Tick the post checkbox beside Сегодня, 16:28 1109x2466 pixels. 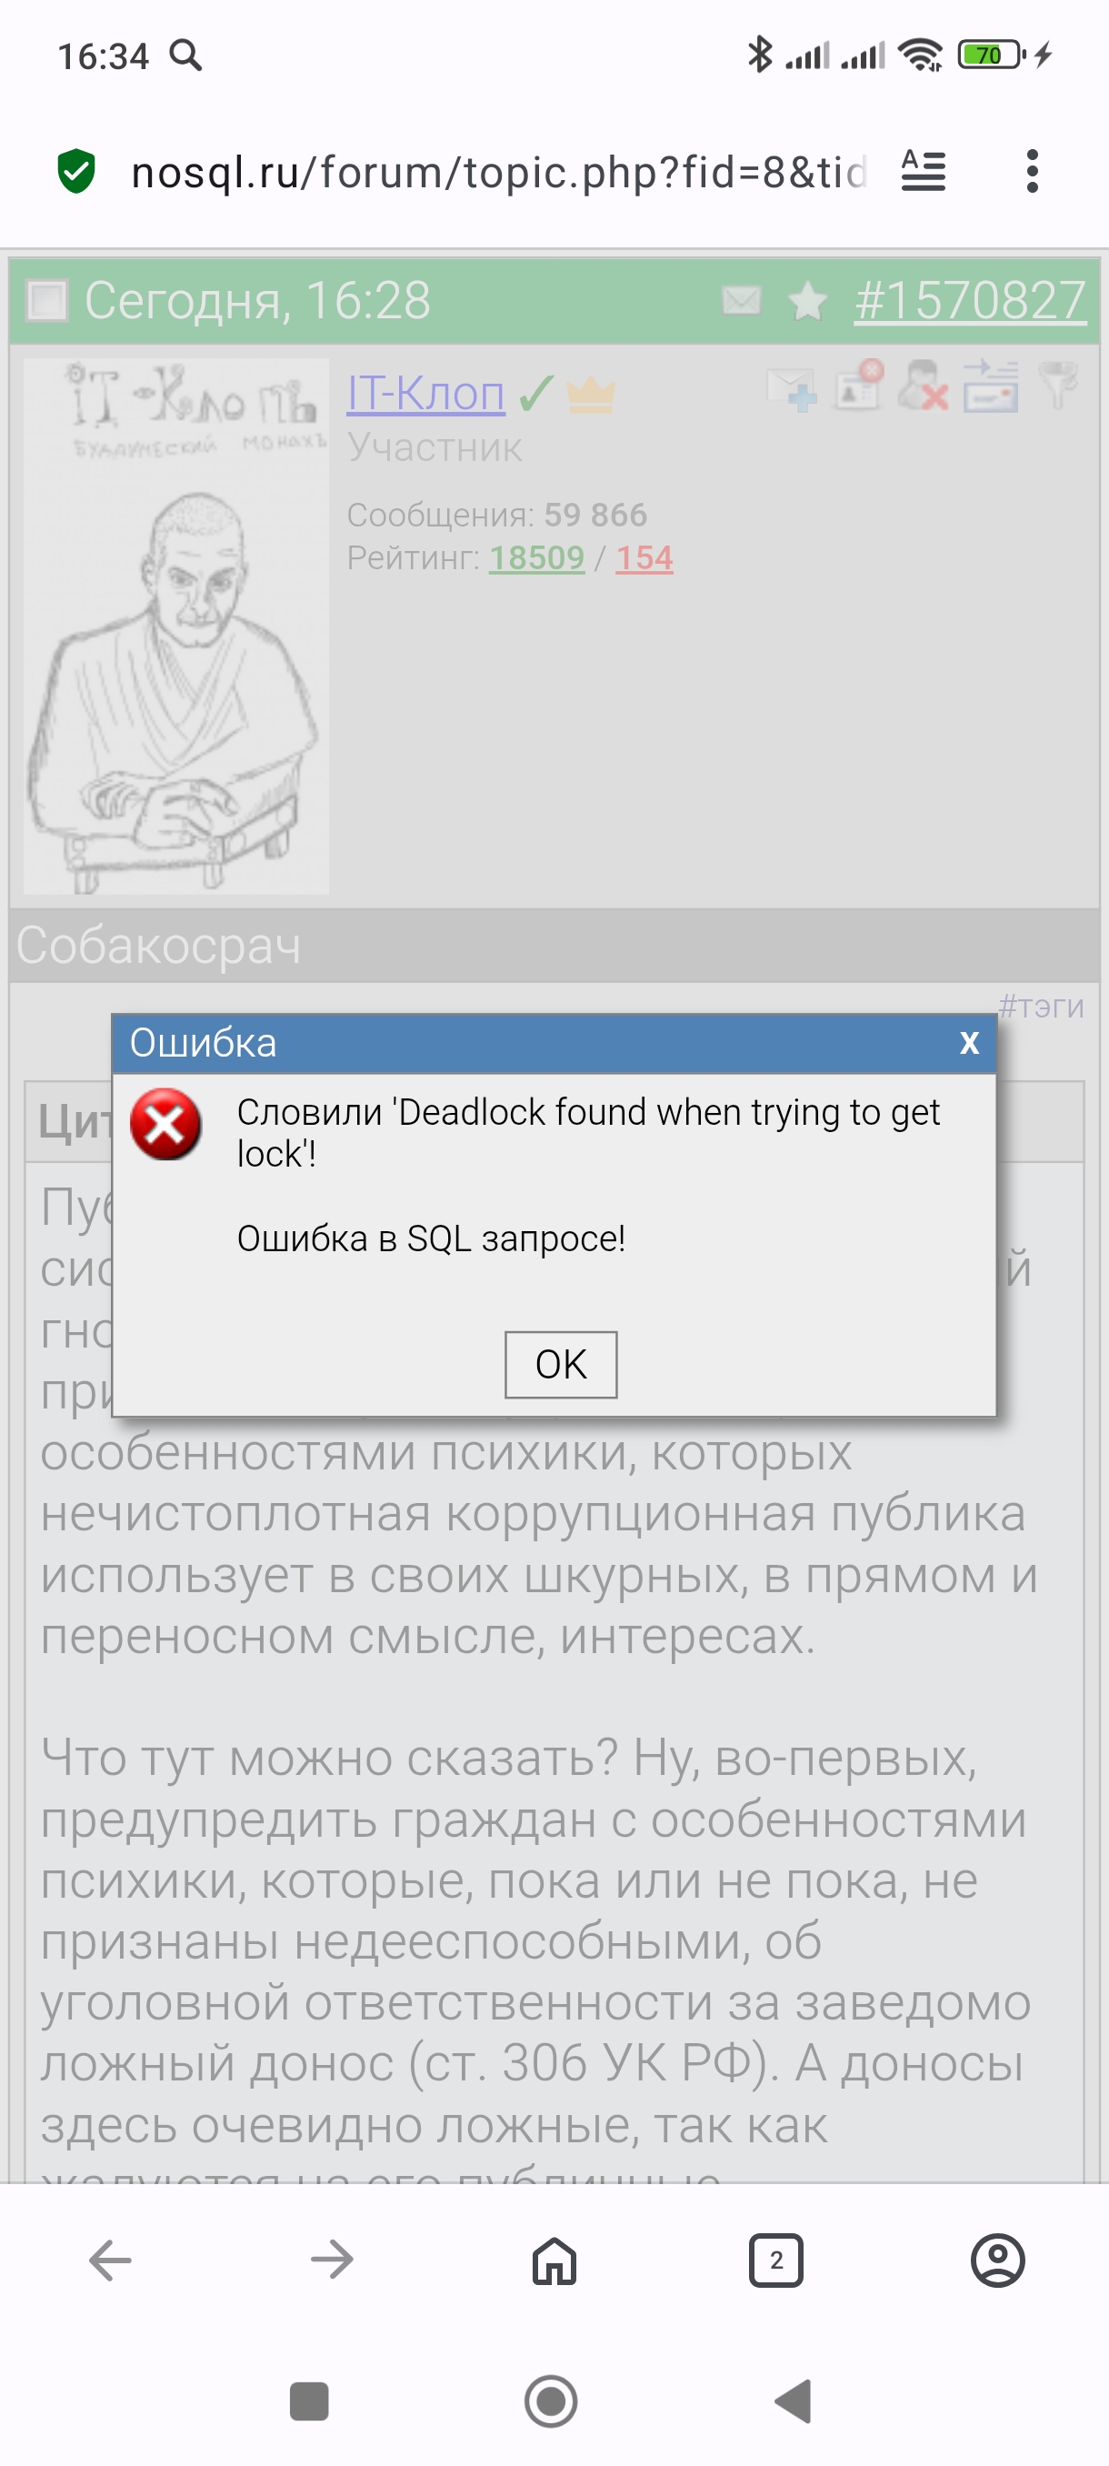(x=48, y=301)
